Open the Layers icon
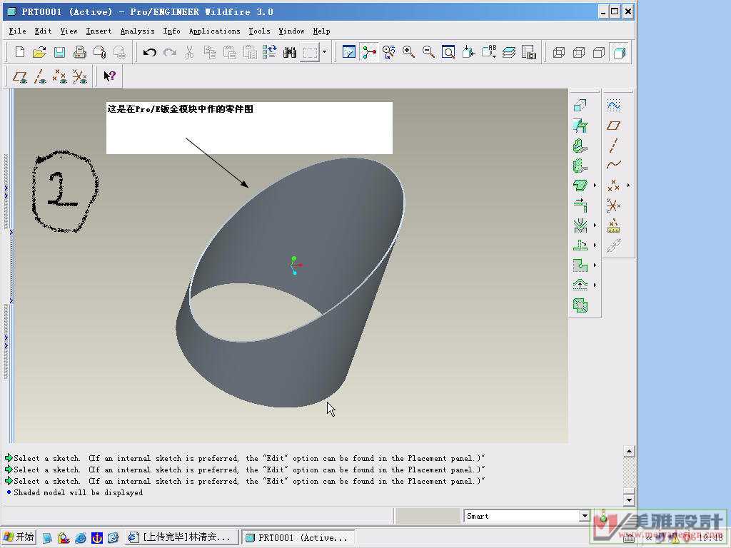Image resolution: width=731 pixels, height=548 pixels. pos(509,52)
